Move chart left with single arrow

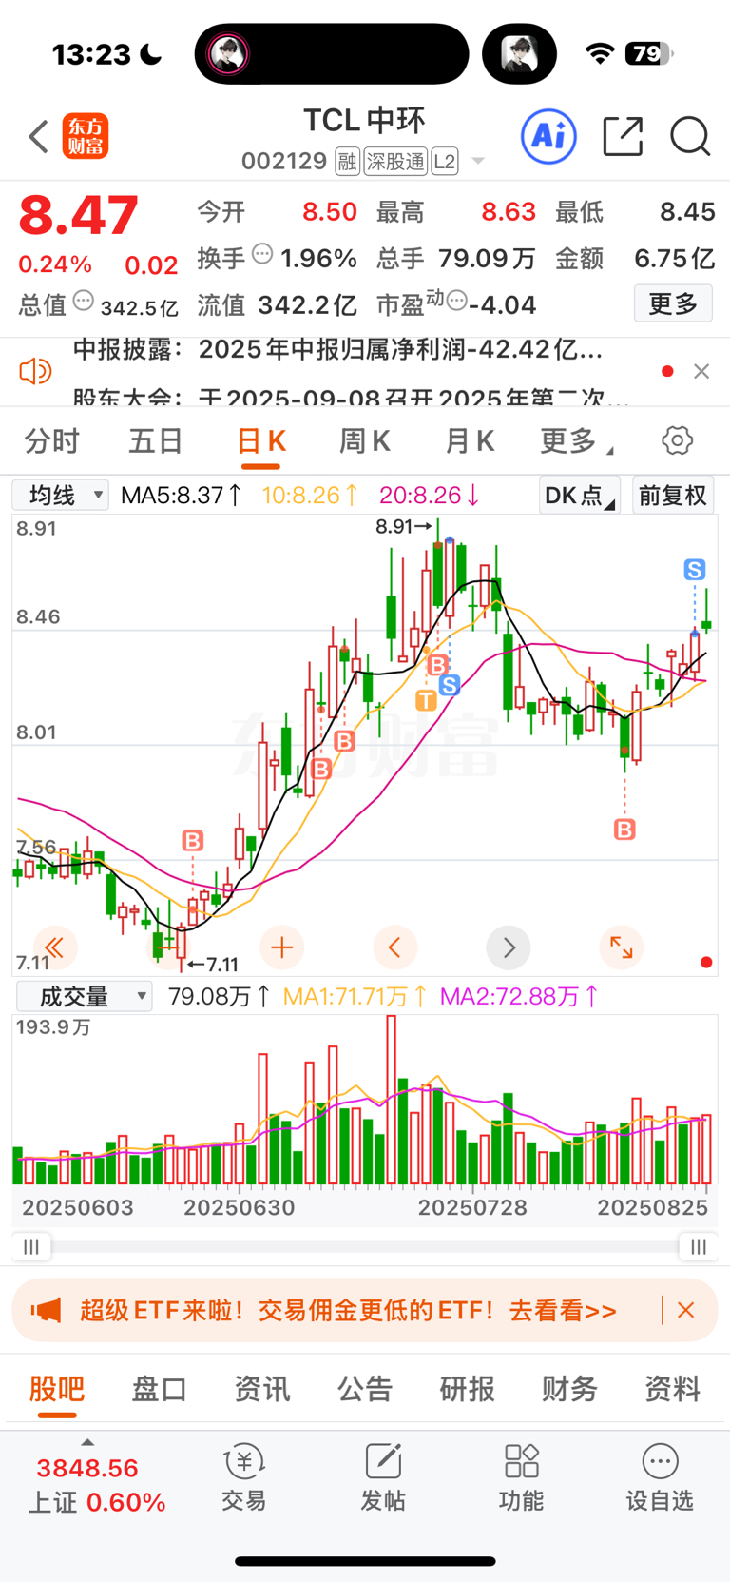pyautogui.click(x=394, y=947)
